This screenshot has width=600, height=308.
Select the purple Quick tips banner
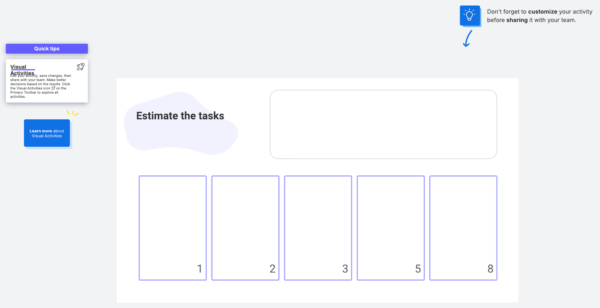(47, 49)
